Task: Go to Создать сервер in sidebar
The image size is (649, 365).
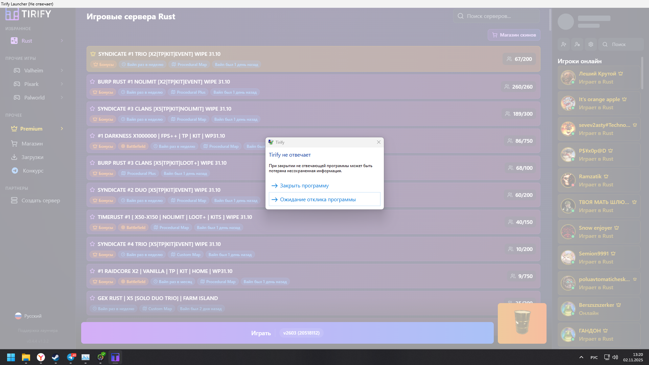Action: click(41, 201)
